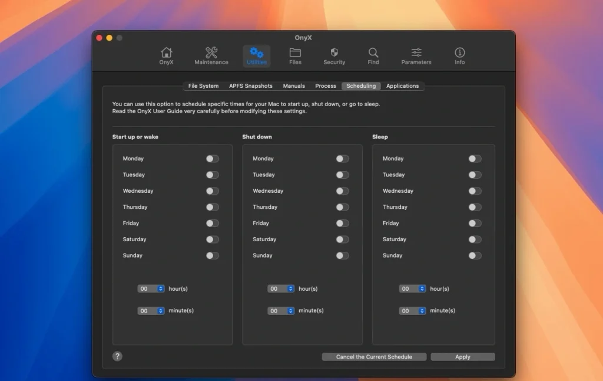Turn on Saturday in Sleep column

(475, 239)
